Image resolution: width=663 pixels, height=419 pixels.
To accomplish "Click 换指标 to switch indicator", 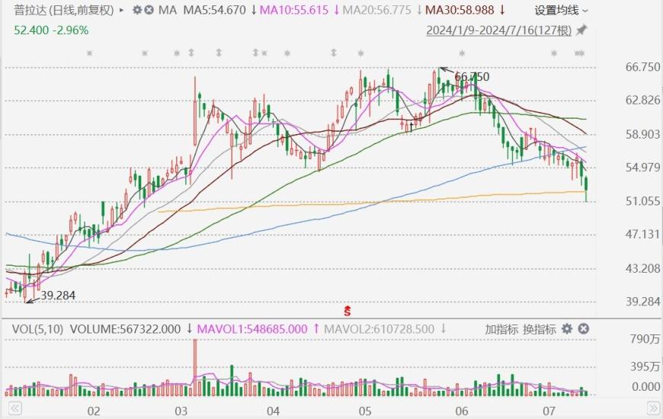I will click(540, 329).
